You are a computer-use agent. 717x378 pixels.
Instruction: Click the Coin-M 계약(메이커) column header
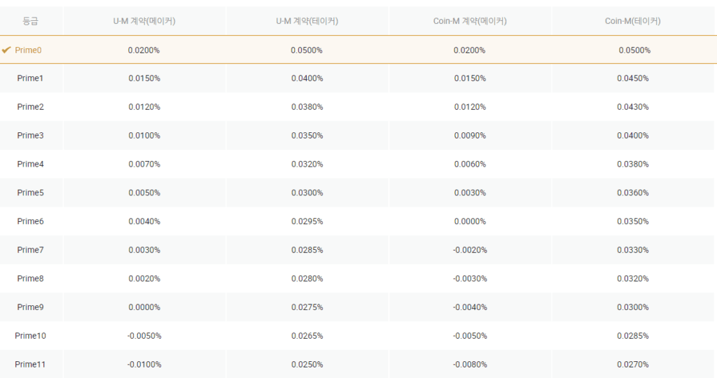coord(470,21)
